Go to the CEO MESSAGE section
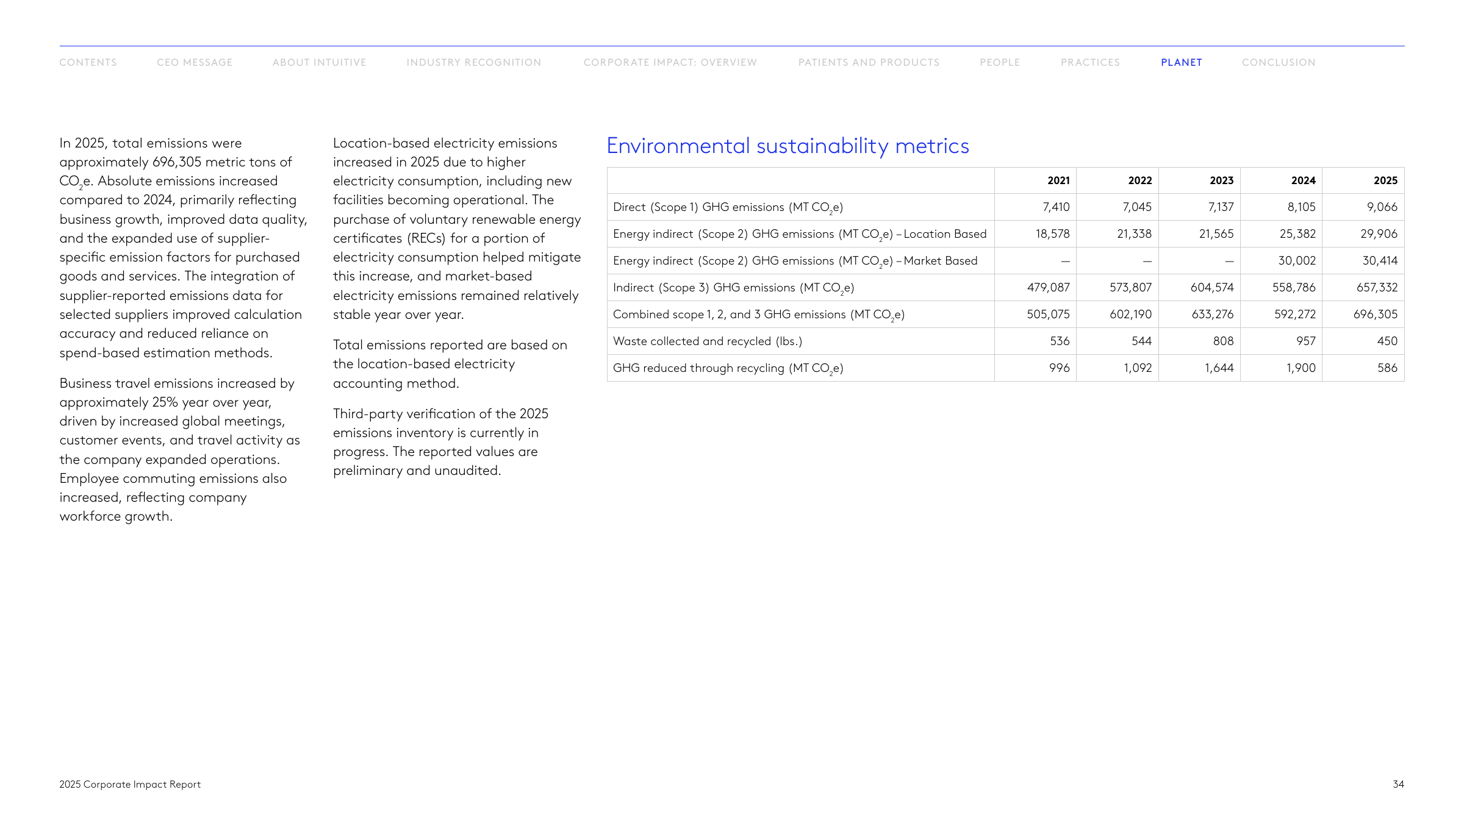This screenshot has height=823, width=1464. click(195, 62)
